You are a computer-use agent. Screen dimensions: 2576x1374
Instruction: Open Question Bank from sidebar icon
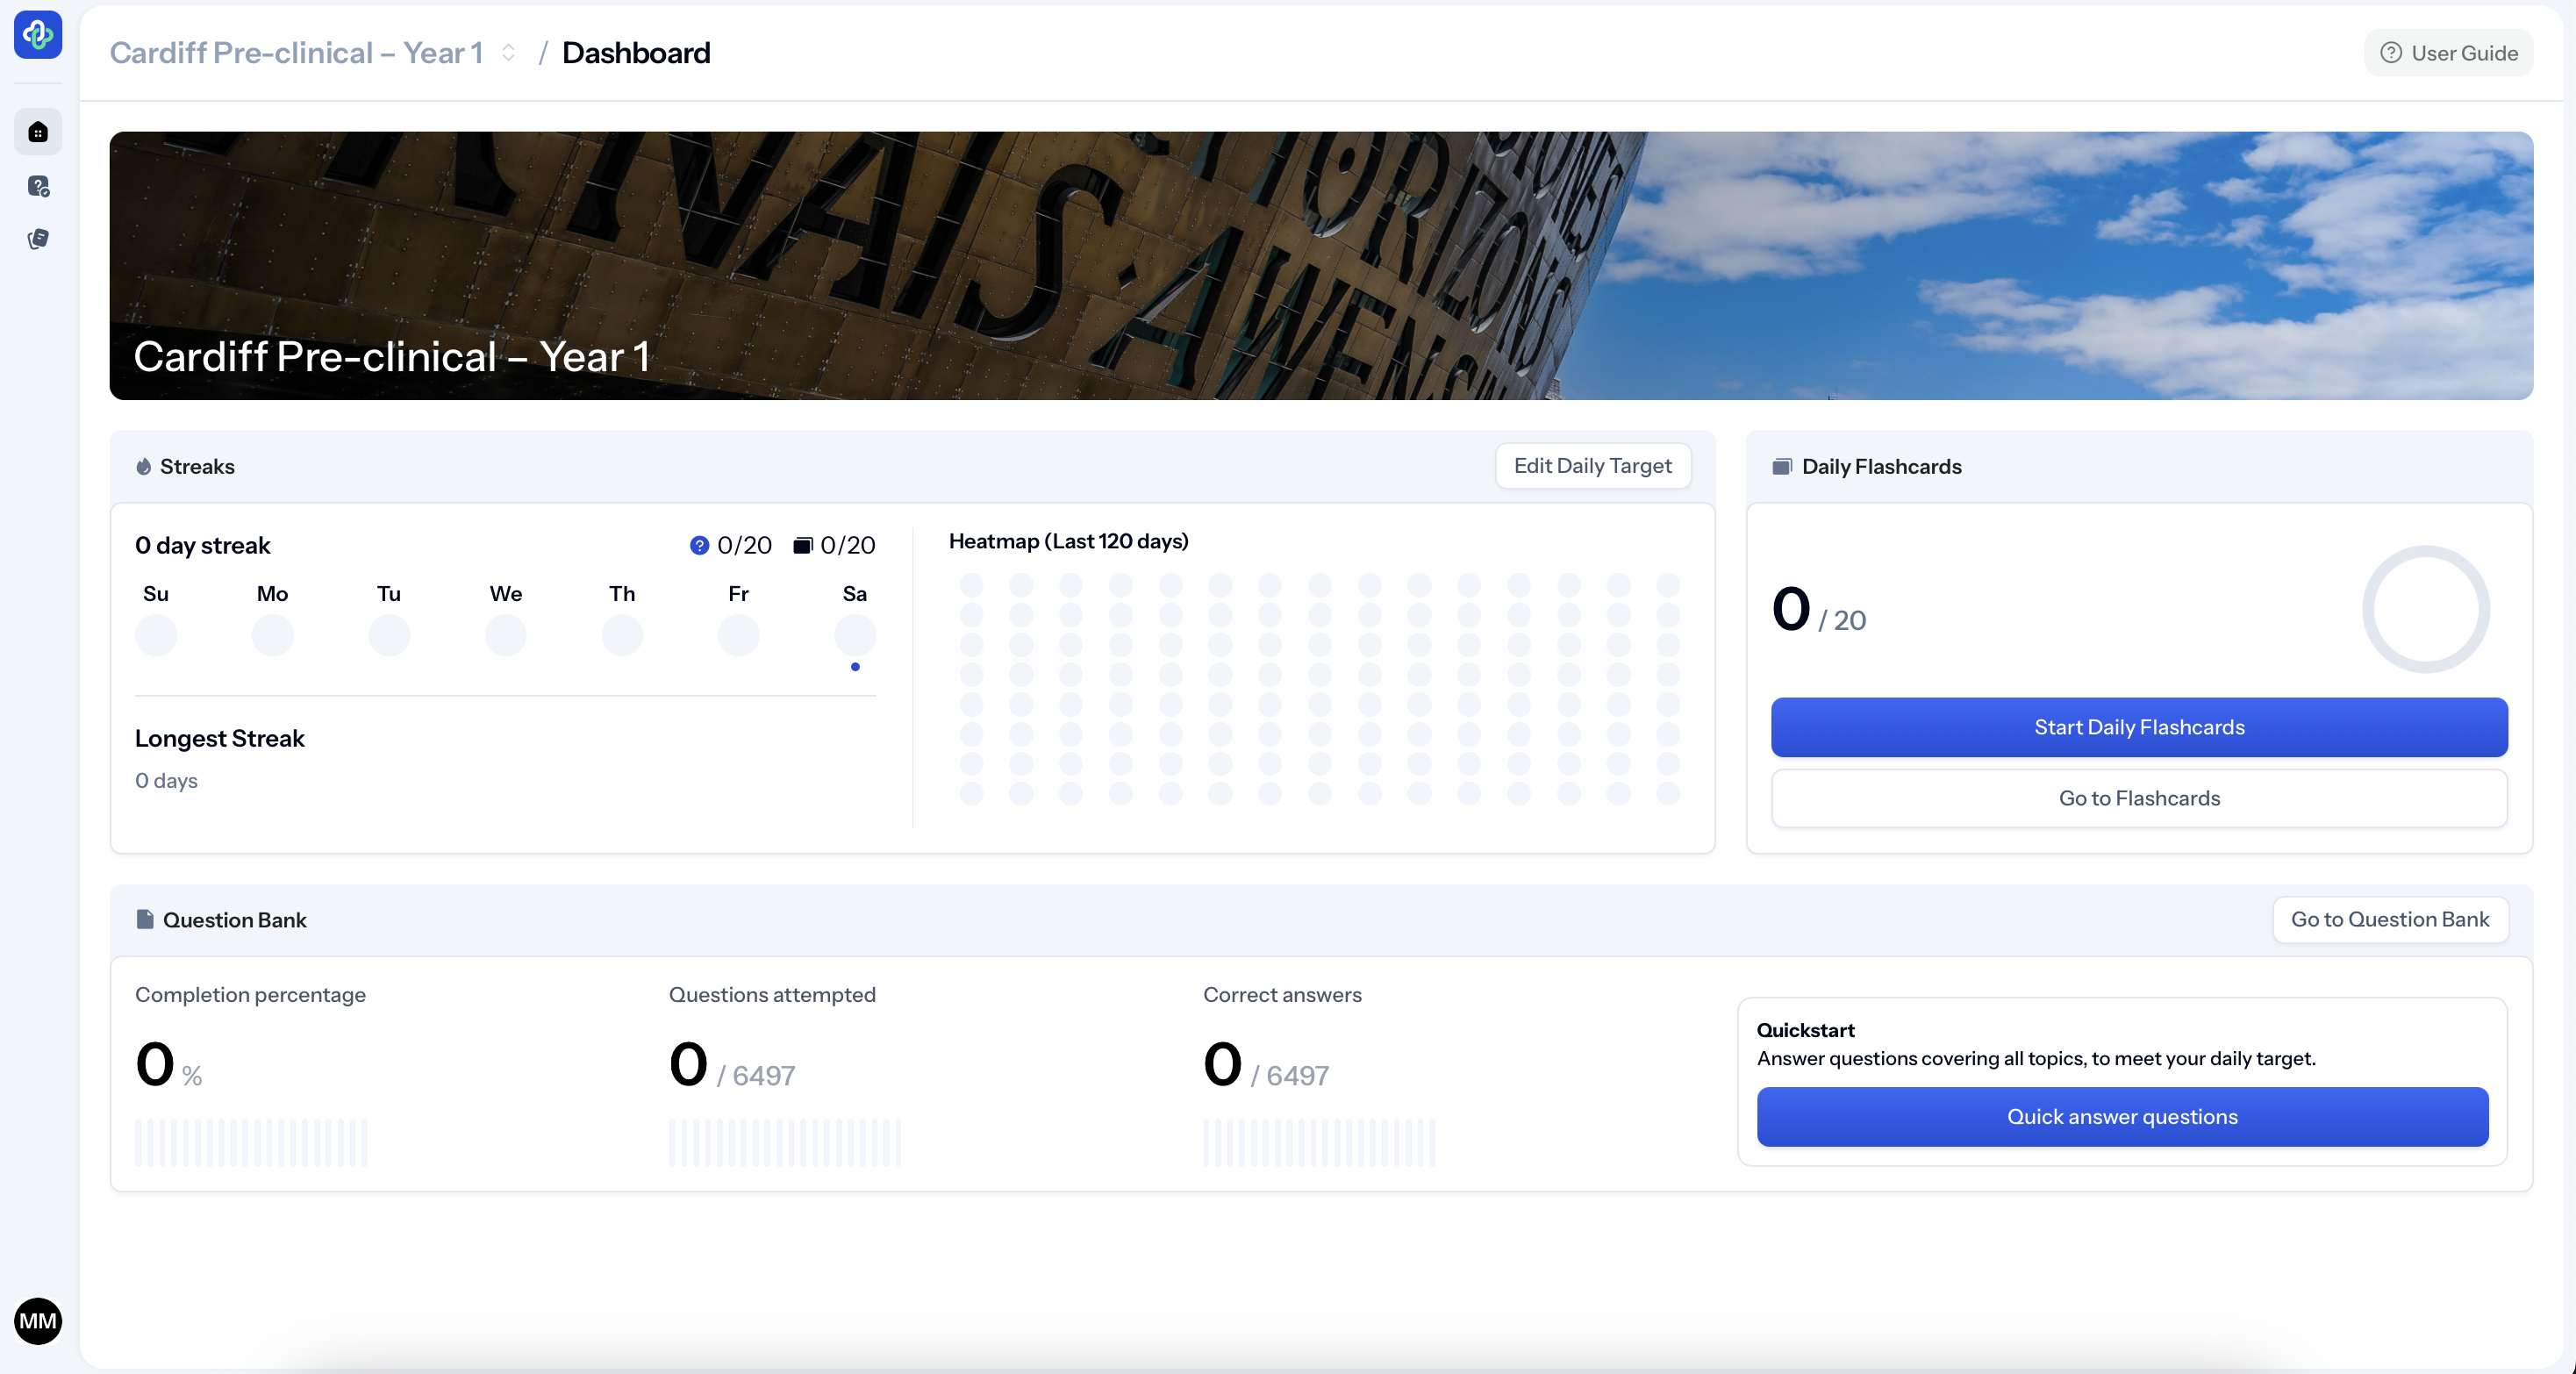click(38, 186)
